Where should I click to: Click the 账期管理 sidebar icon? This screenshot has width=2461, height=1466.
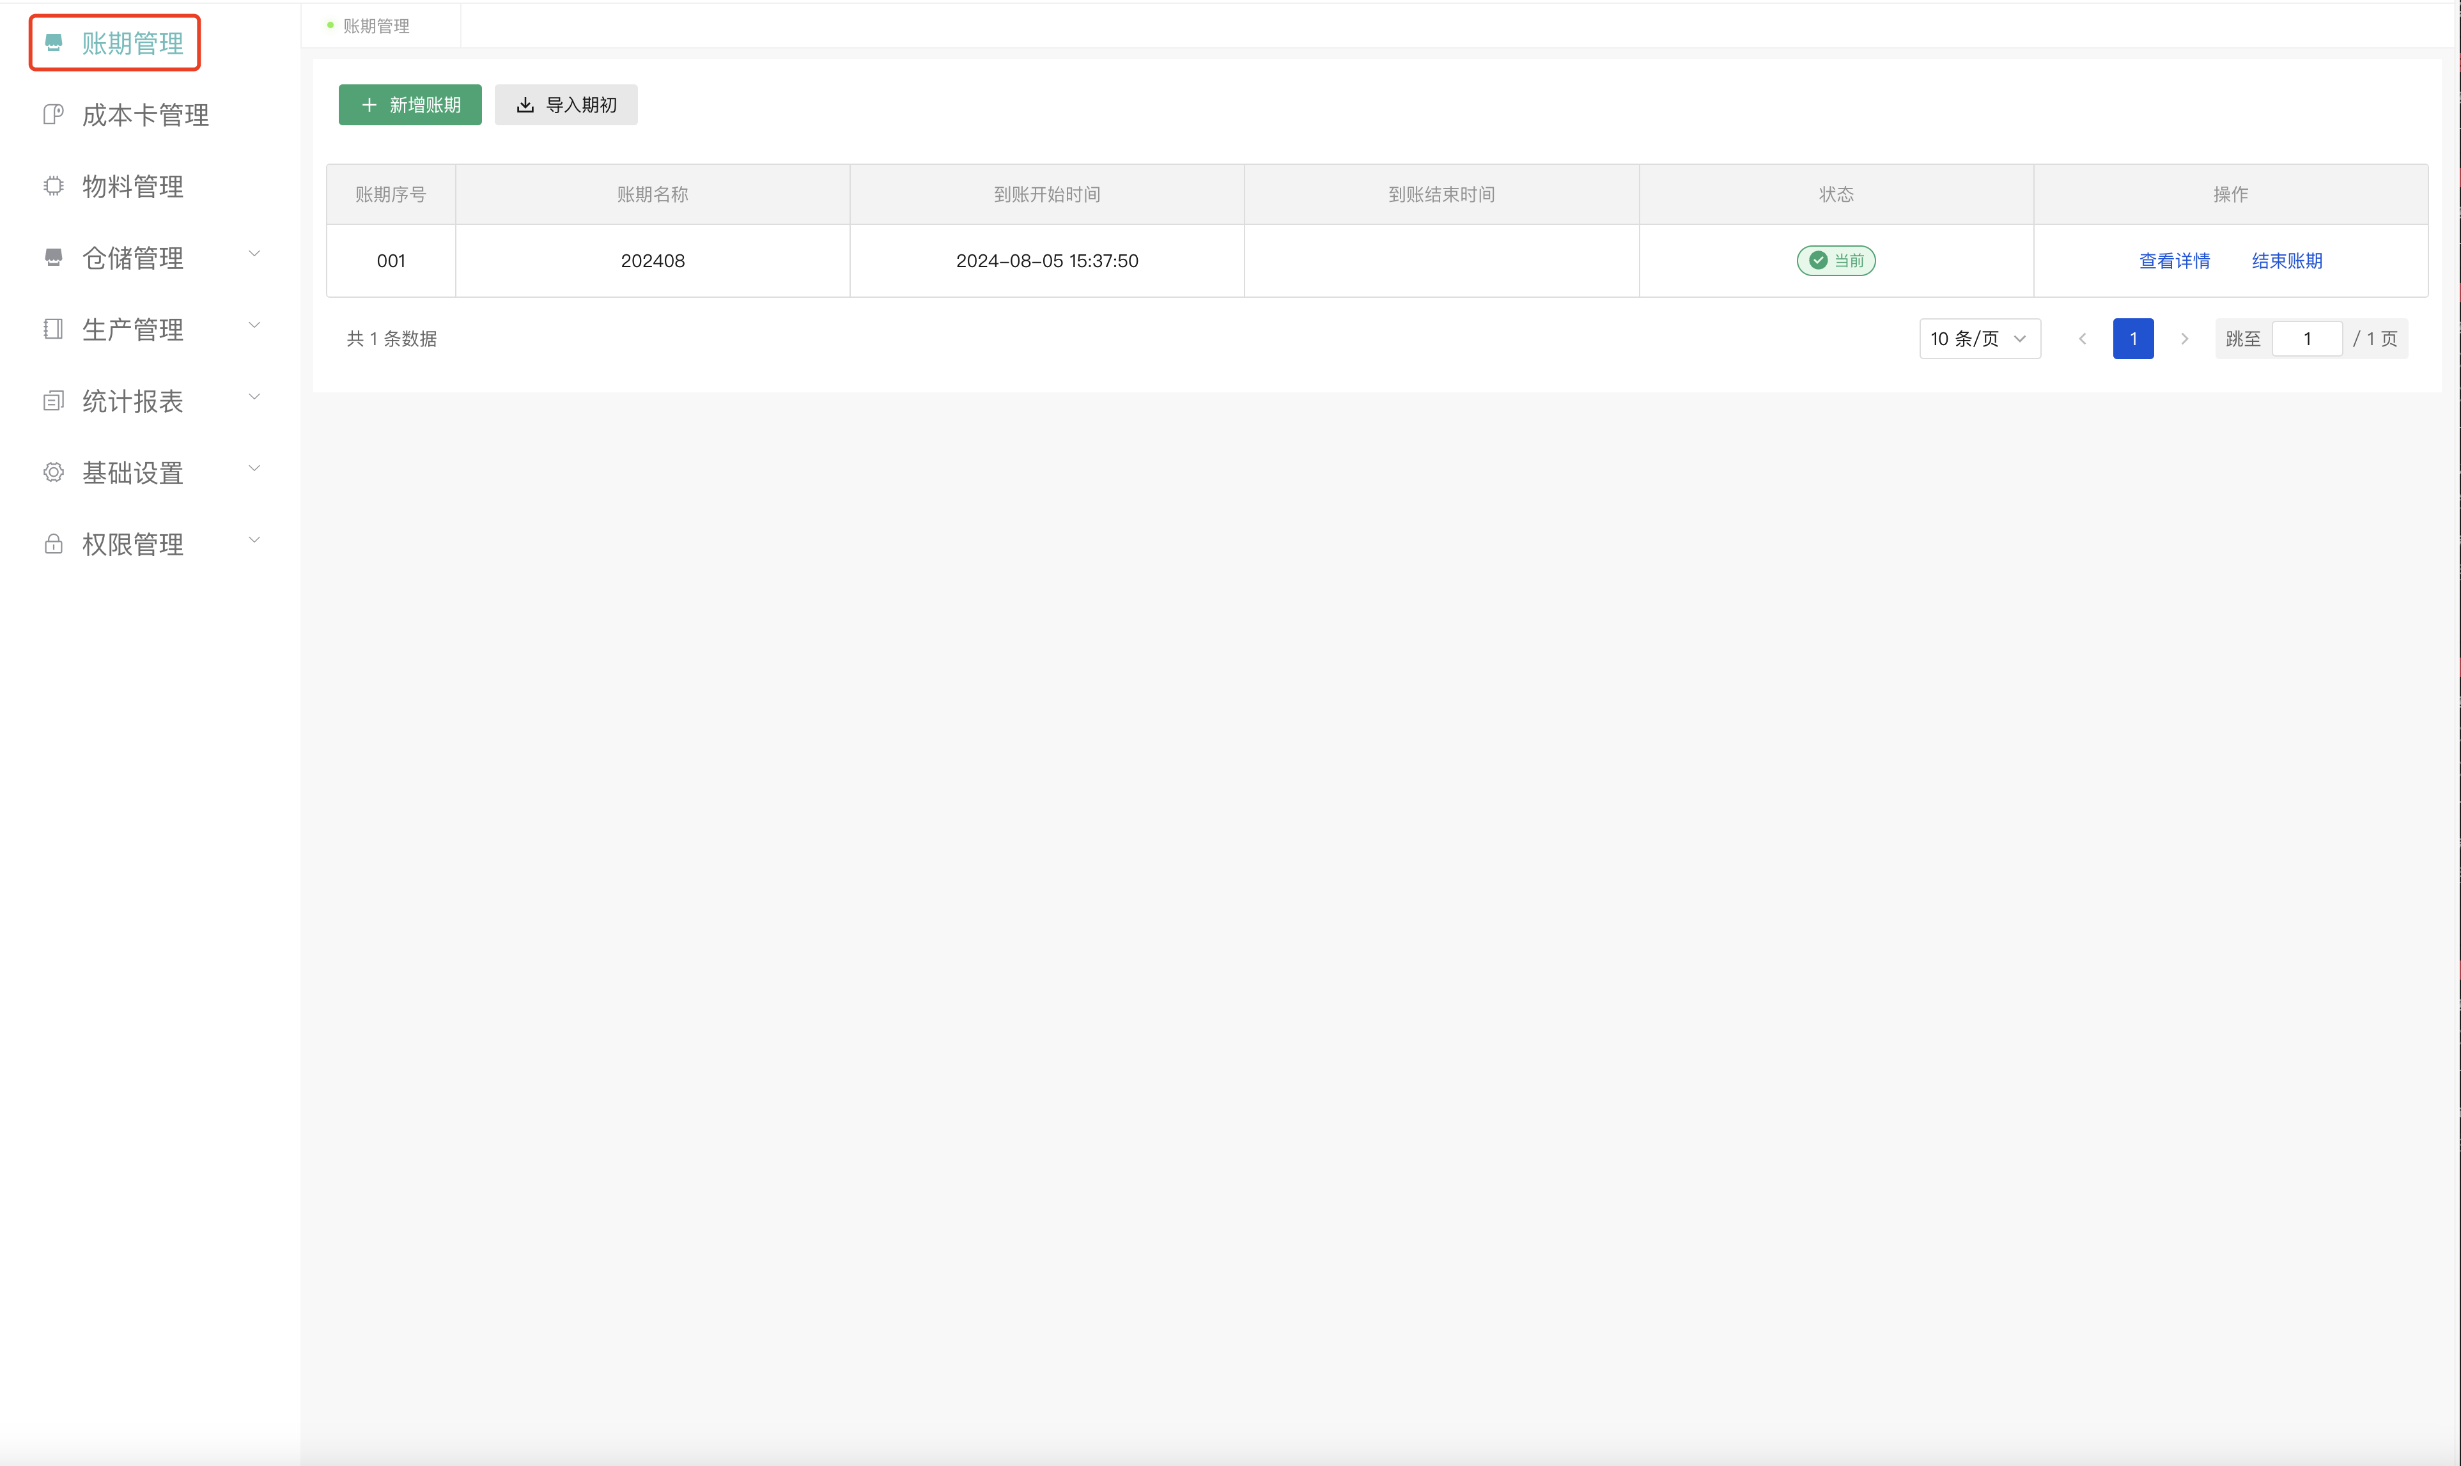coord(53,42)
